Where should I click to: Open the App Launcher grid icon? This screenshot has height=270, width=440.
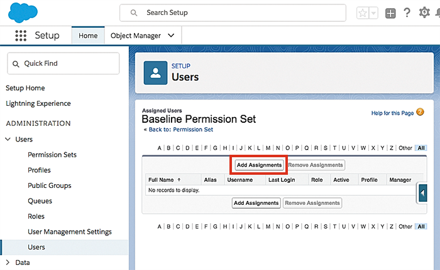click(21, 36)
